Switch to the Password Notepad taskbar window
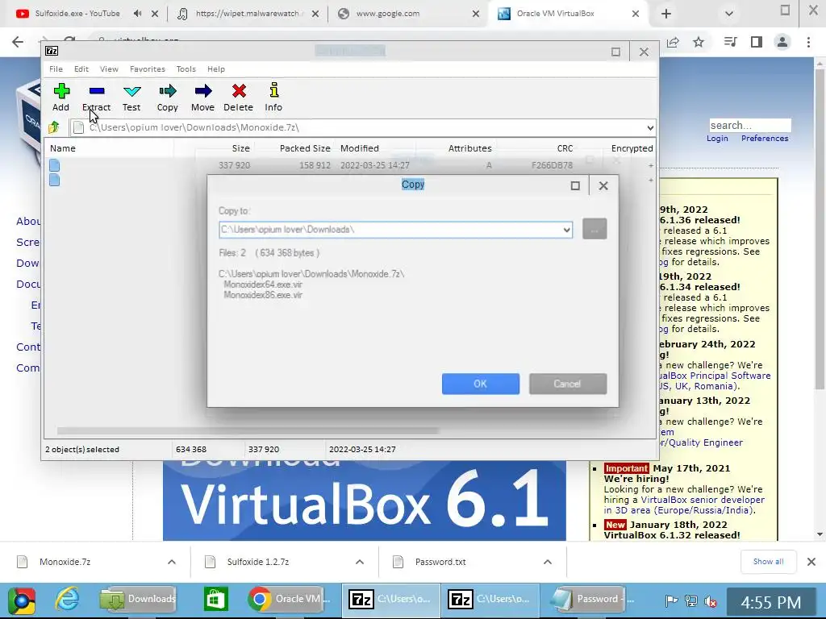826x619 pixels. point(591,599)
